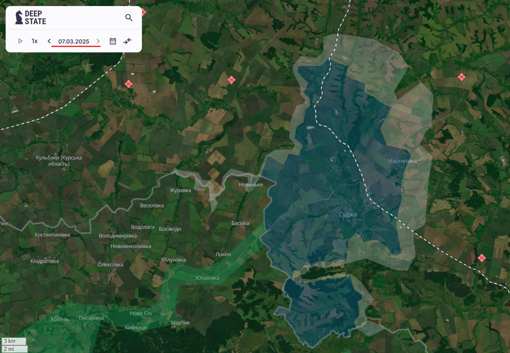Advance to next date with right chevron
The image size is (510, 353).
coord(98,41)
